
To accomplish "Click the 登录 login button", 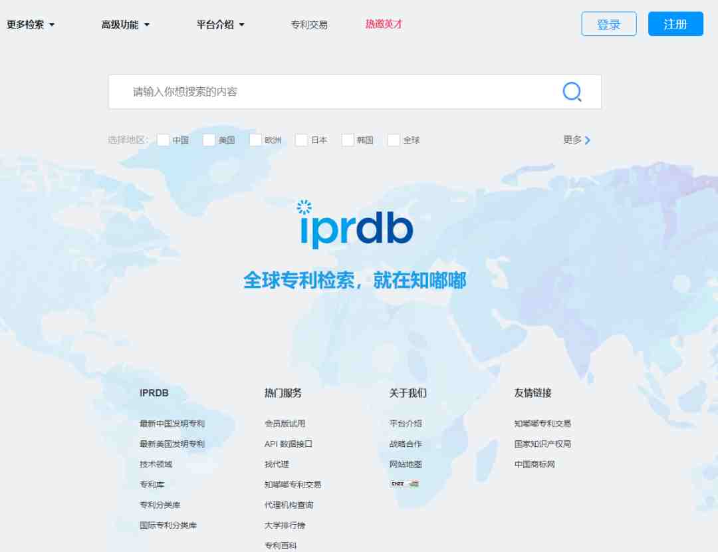I will point(609,24).
